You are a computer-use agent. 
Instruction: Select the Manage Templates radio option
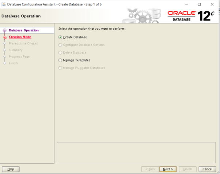coord(60,60)
